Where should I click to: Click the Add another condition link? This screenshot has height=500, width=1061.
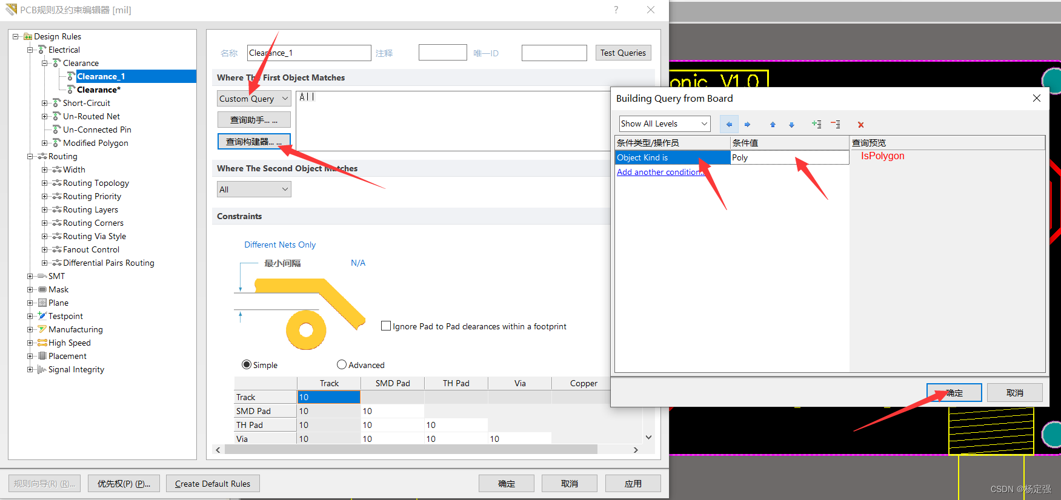point(659,172)
